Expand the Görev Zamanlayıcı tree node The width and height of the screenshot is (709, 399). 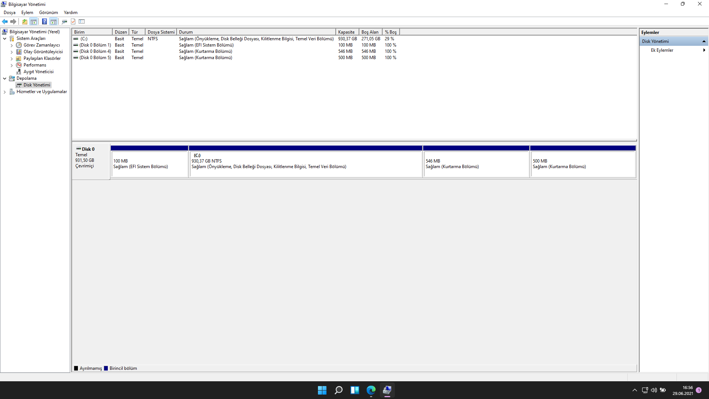(11, 45)
